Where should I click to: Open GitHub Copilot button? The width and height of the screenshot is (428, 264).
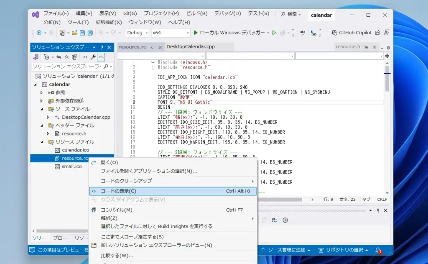(352, 33)
